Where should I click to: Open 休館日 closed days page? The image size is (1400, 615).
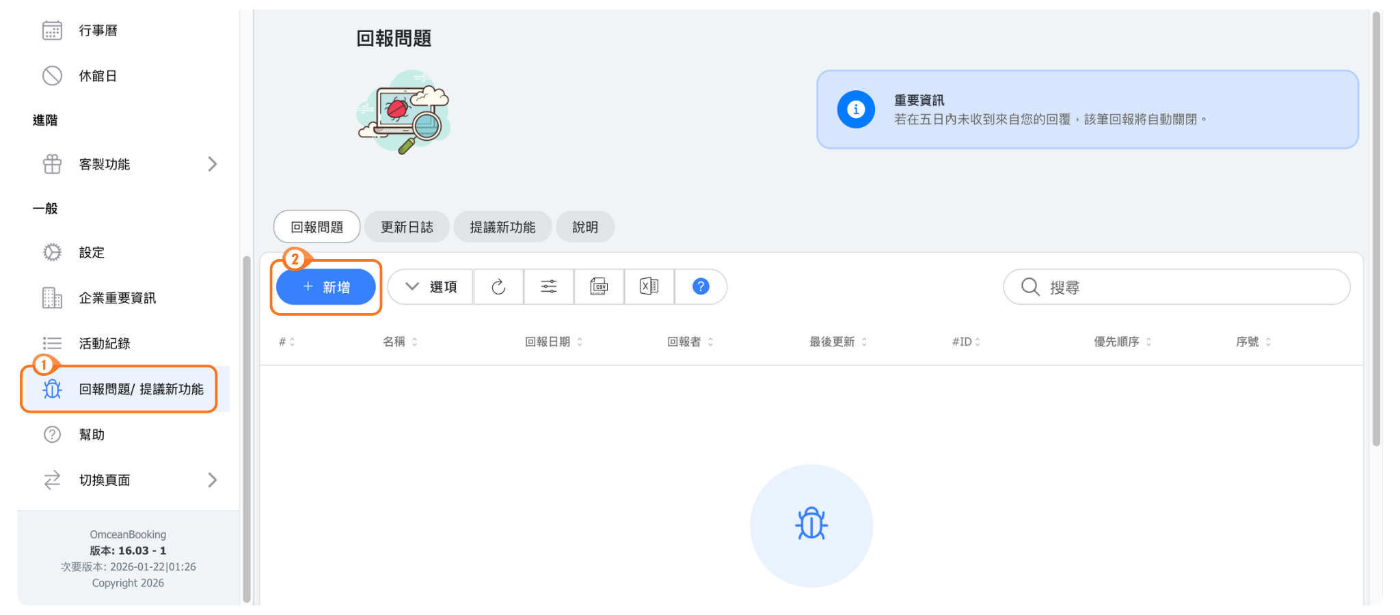pos(98,76)
